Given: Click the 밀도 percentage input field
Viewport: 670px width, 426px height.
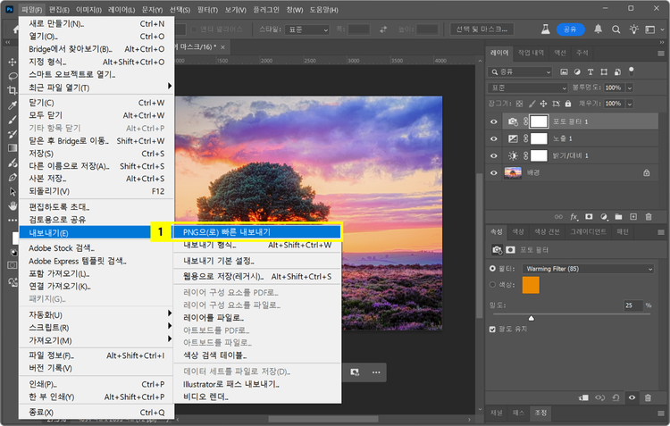Looking at the screenshot, I should (631, 305).
